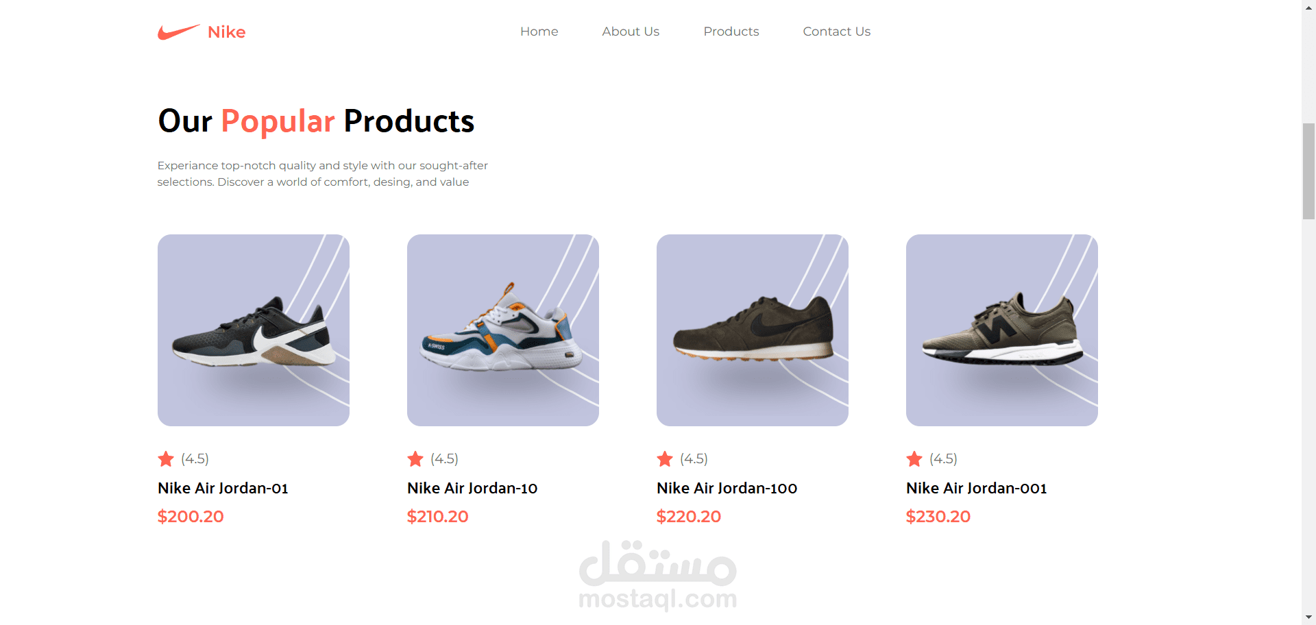Click the Nike Air Jordan-01 product title
The image size is (1316, 625).
(223, 488)
